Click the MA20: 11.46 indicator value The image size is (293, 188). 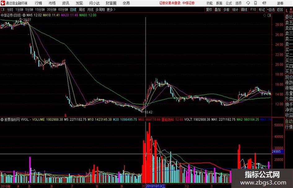69,15
